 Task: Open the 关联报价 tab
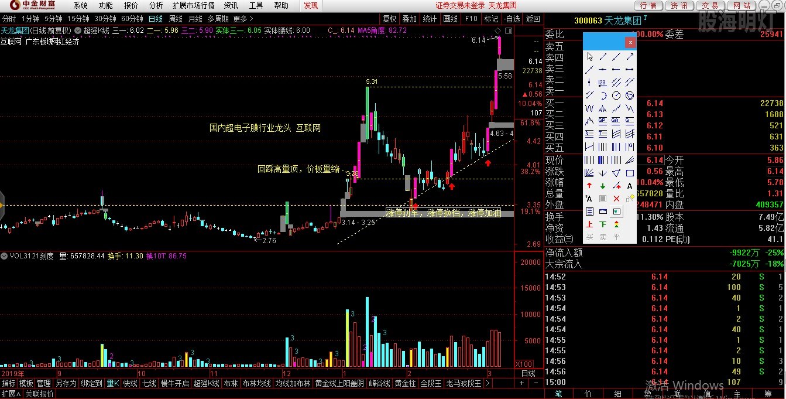[x=39, y=394]
